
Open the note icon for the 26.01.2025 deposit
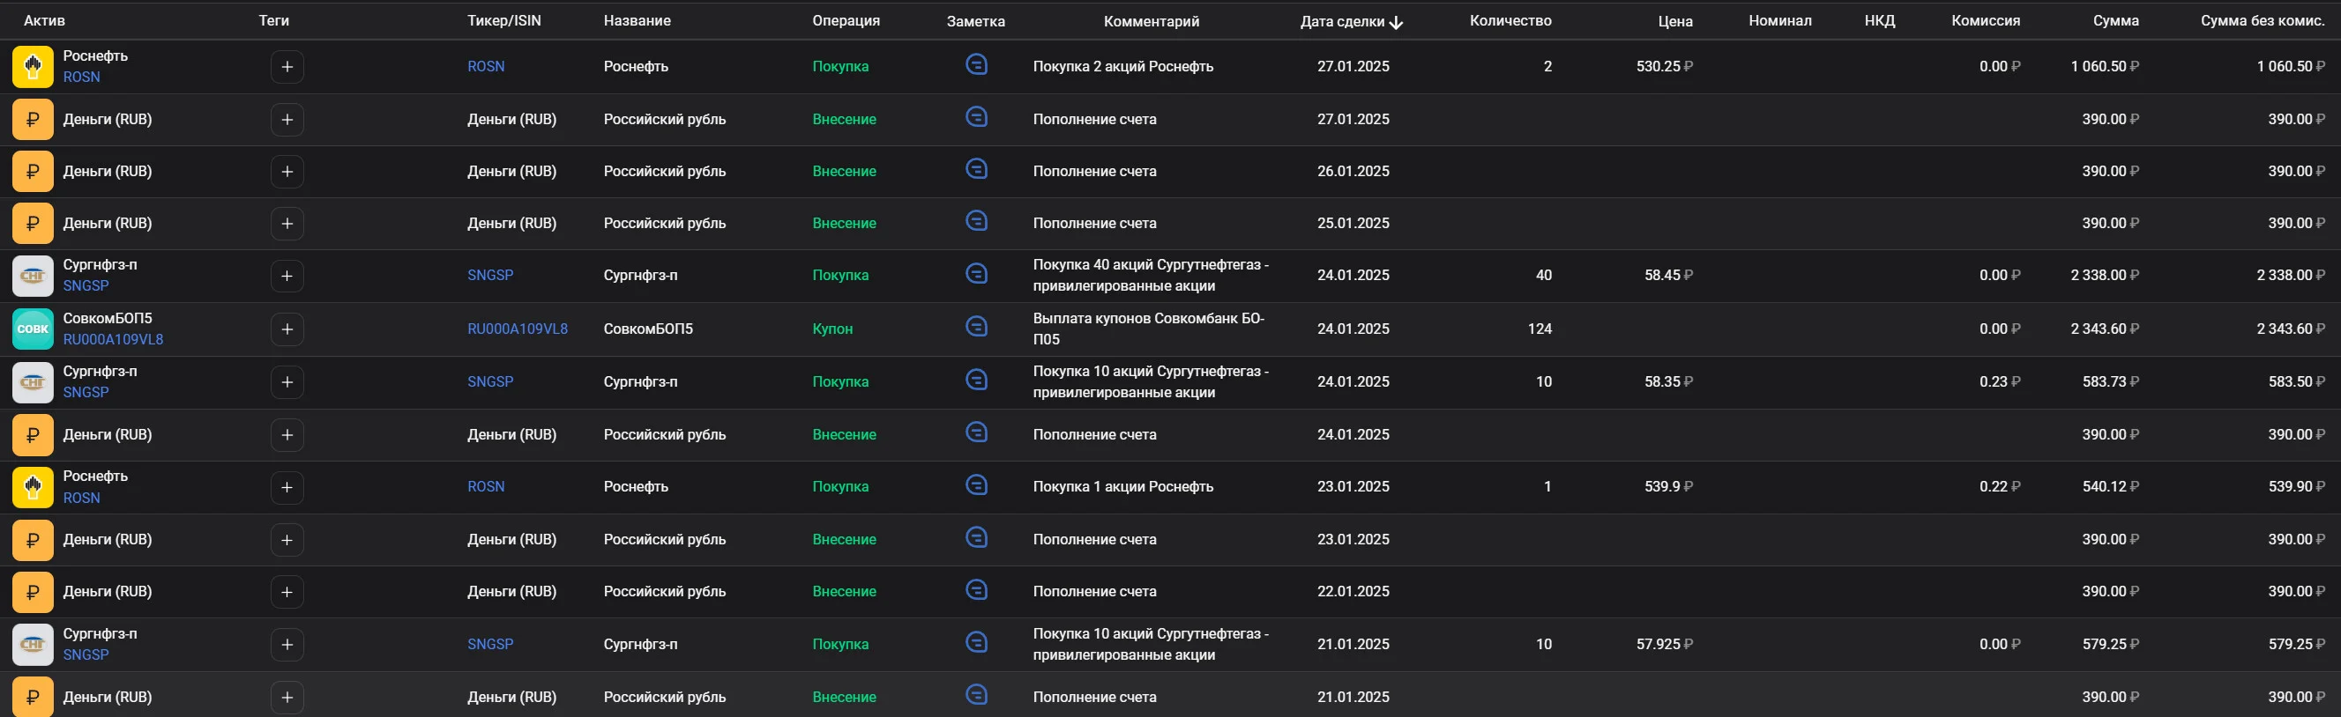(x=976, y=170)
